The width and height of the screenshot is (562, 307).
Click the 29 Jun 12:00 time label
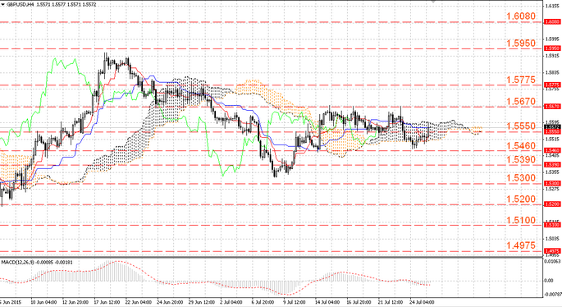point(202,302)
